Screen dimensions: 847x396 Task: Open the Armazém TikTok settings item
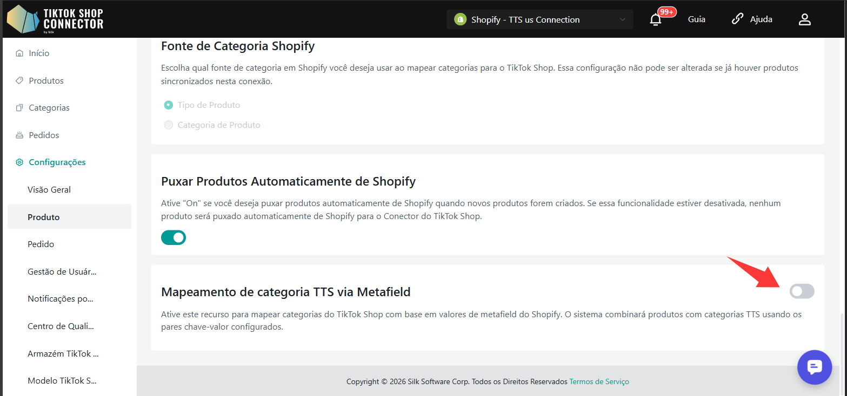pos(63,354)
